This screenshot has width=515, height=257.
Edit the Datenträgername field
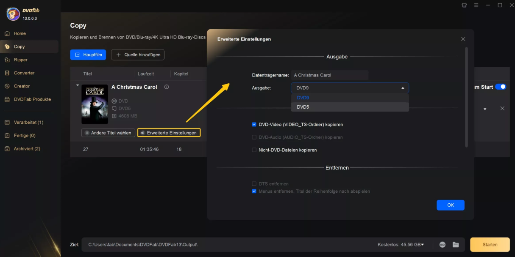[330, 75]
